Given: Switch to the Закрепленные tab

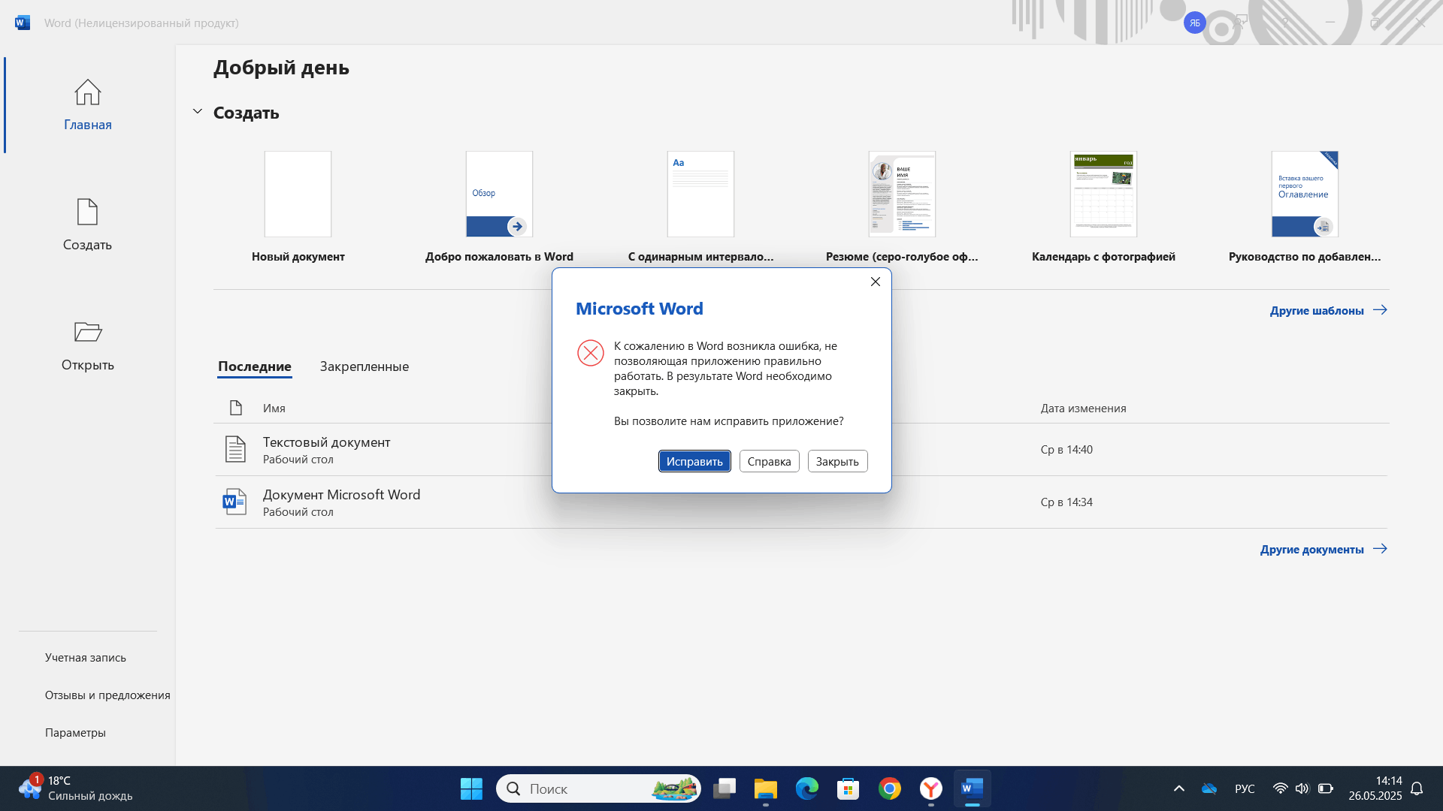Looking at the screenshot, I should (364, 366).
